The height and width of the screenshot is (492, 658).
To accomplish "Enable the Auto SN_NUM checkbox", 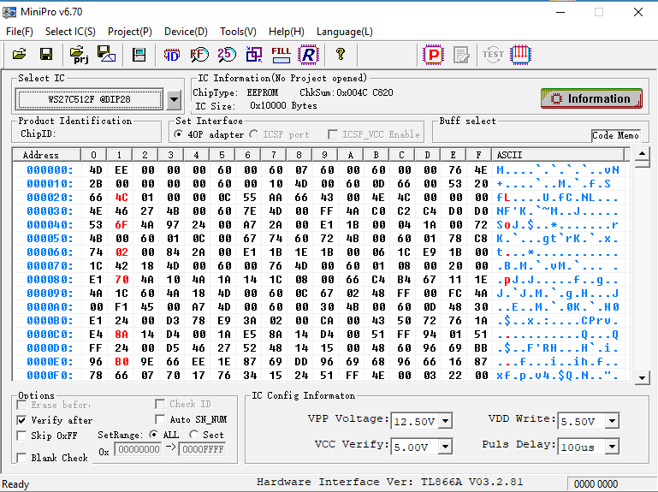I will [x=160, y=419].
